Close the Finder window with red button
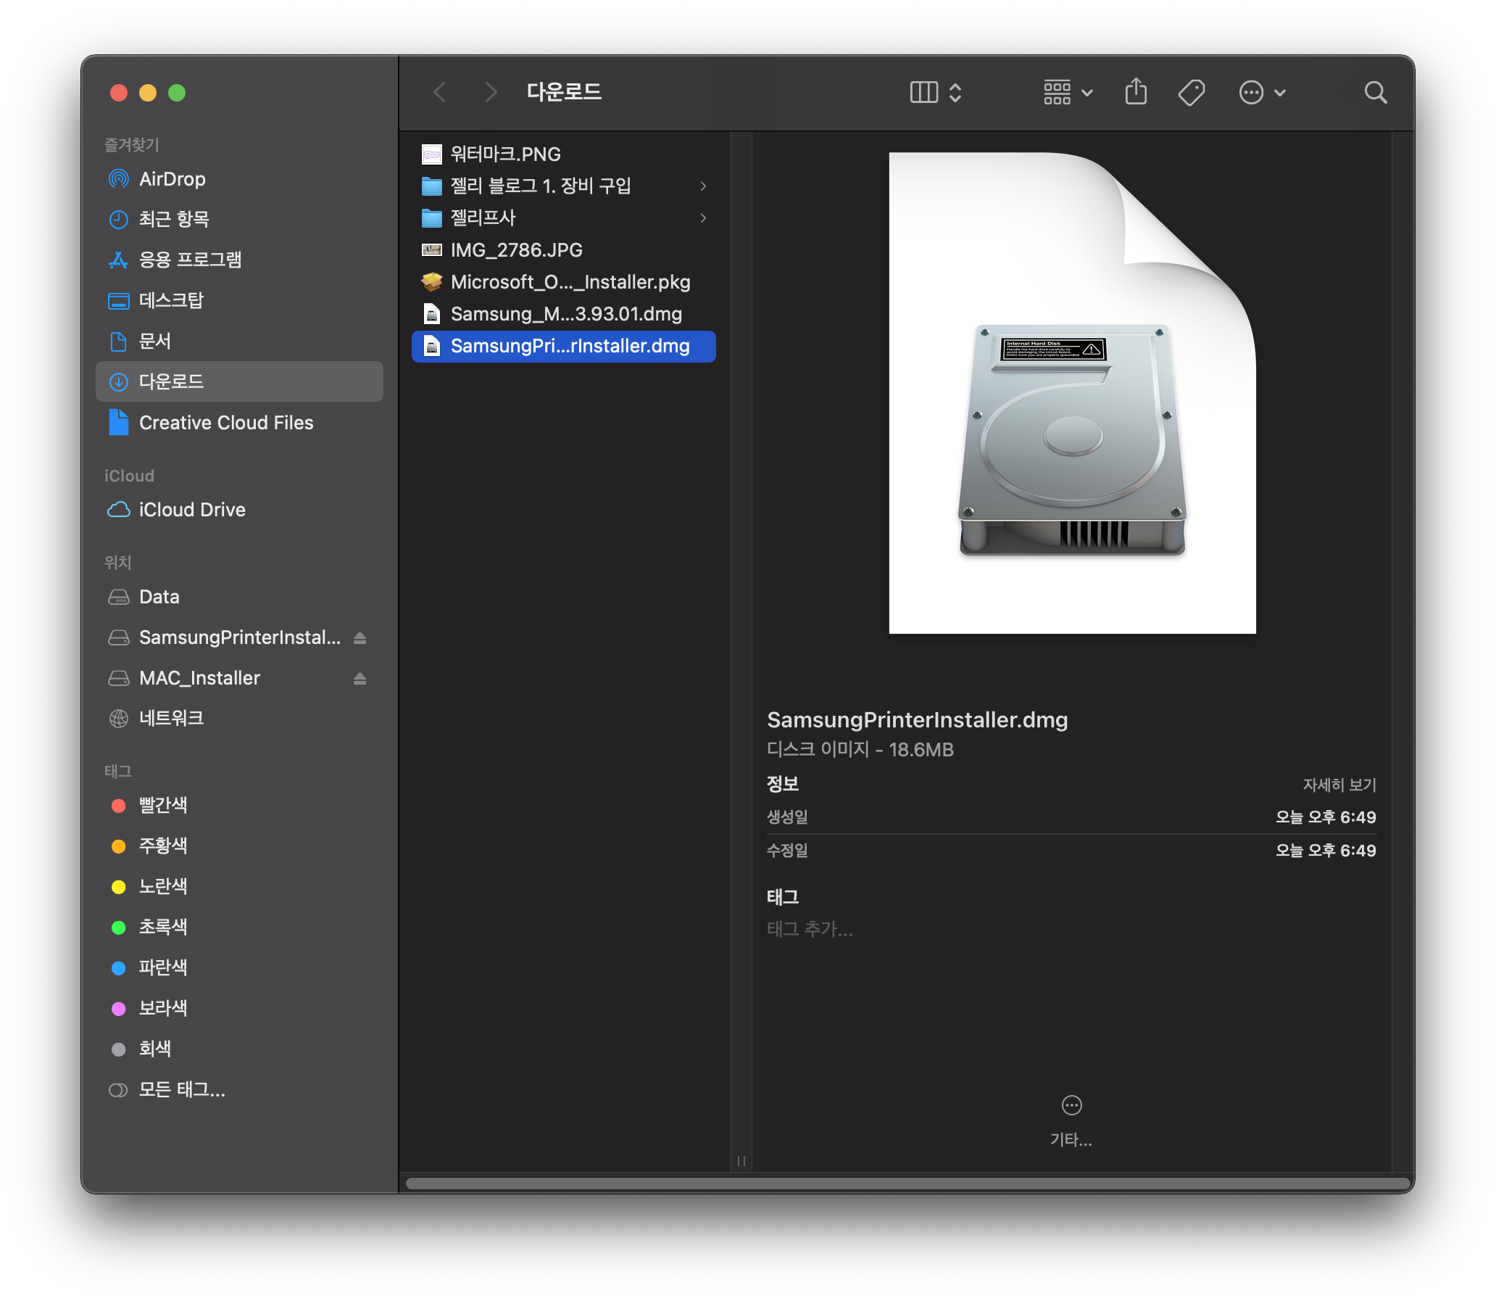The width and height of the screenshot is (1496, 1301). [118, 92]
